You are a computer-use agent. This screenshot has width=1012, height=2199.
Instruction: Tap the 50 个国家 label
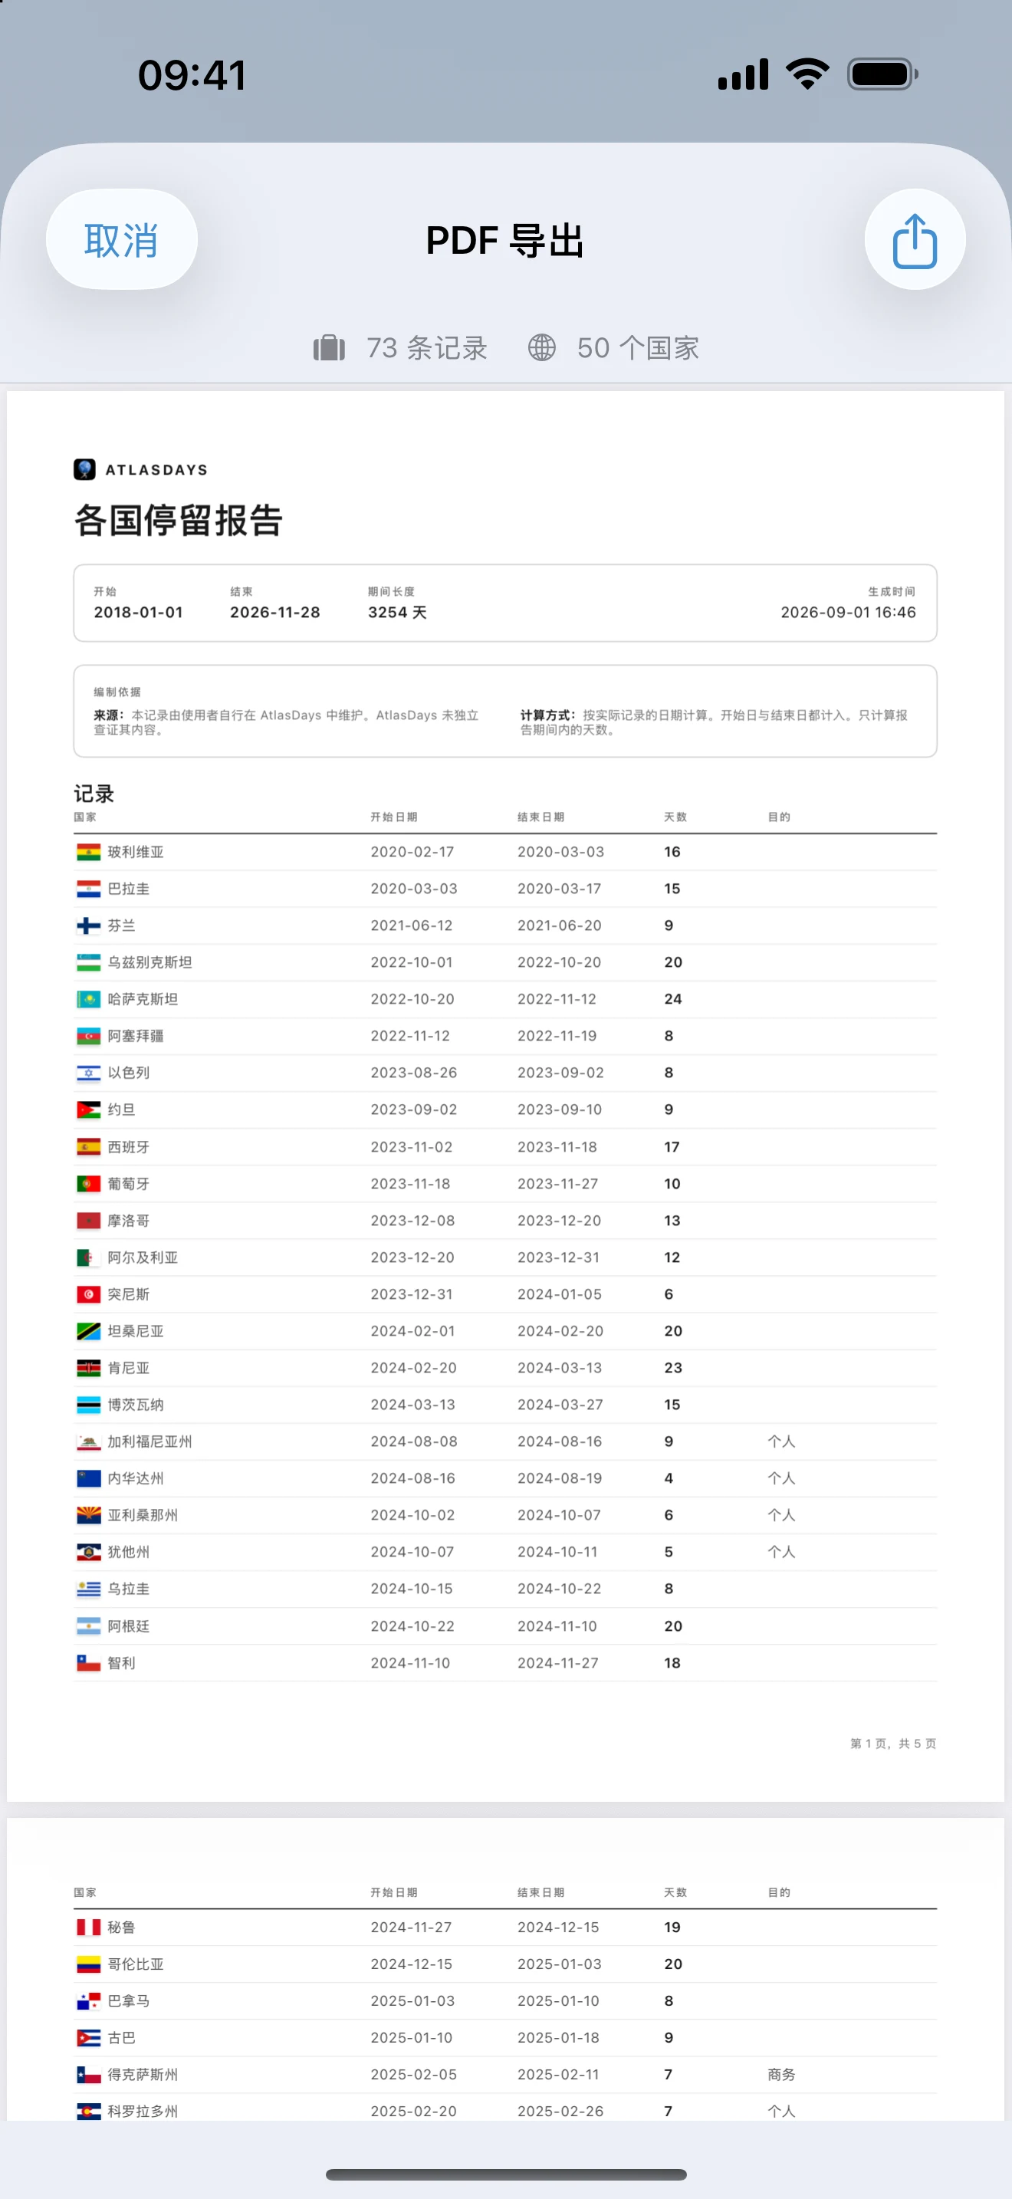click(639, 347)
